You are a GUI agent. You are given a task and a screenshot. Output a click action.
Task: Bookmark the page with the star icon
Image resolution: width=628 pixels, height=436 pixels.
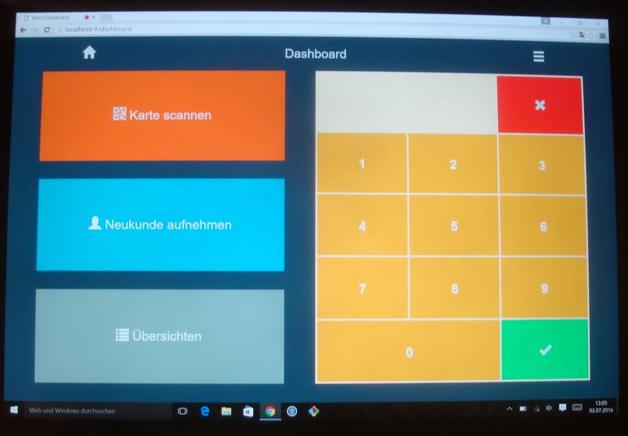591,36
